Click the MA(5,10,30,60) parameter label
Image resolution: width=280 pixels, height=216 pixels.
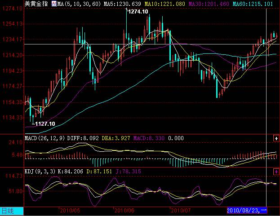point(79,4)
